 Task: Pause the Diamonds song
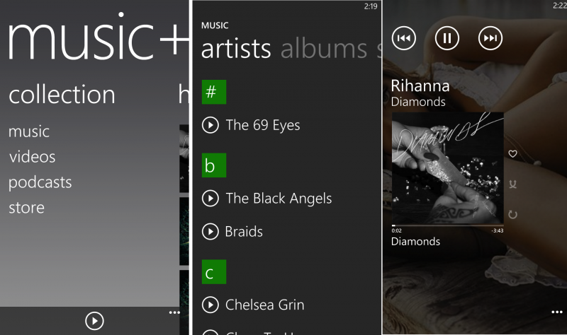coord(447,38)
